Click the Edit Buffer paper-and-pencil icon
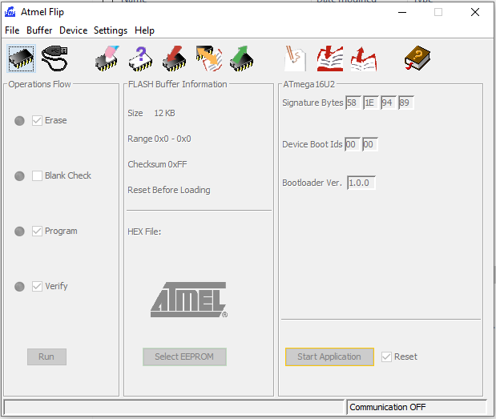Viewport: 496px width, 419px height. [x=295, y=58]
